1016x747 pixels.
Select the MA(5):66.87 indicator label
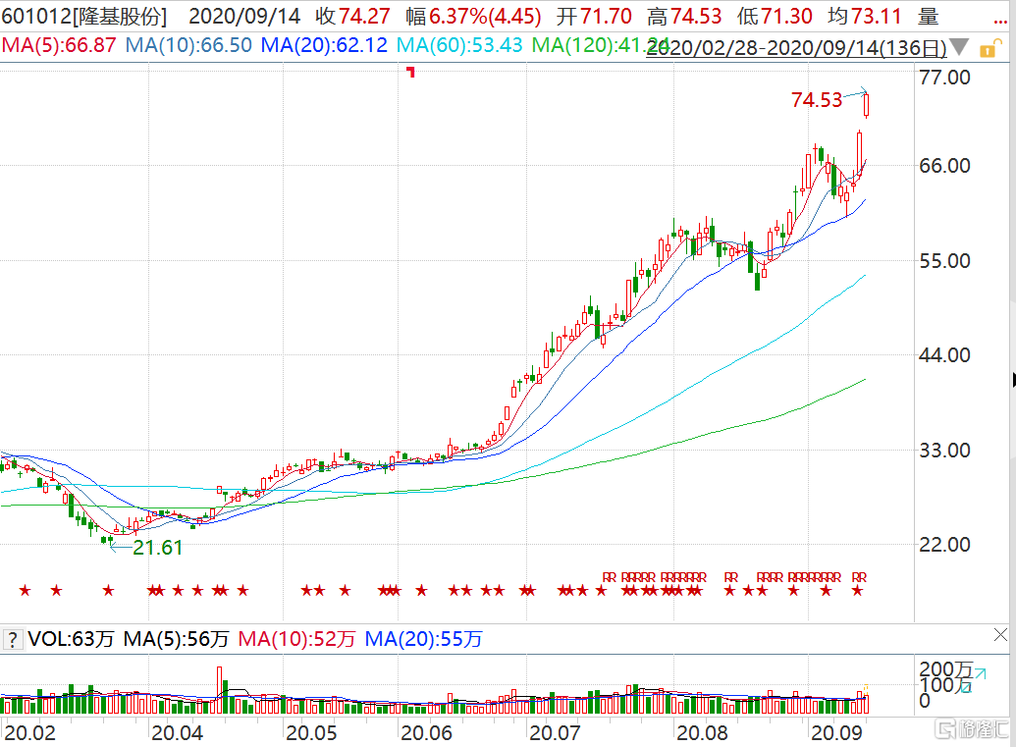point(59,45)
